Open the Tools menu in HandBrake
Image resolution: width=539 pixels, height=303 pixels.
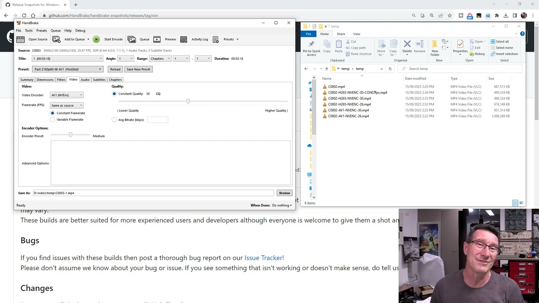tap(29, 31)
